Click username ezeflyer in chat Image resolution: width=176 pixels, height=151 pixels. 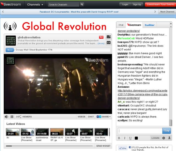(123, 121)
